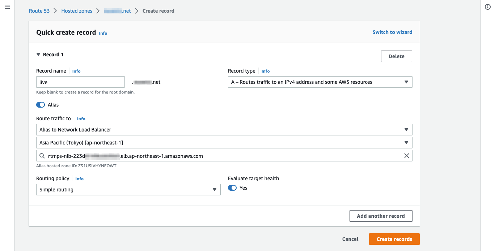Toggle the Alias switch off
The width and height of the screenshot is (495, 251).
click(41, 105)
